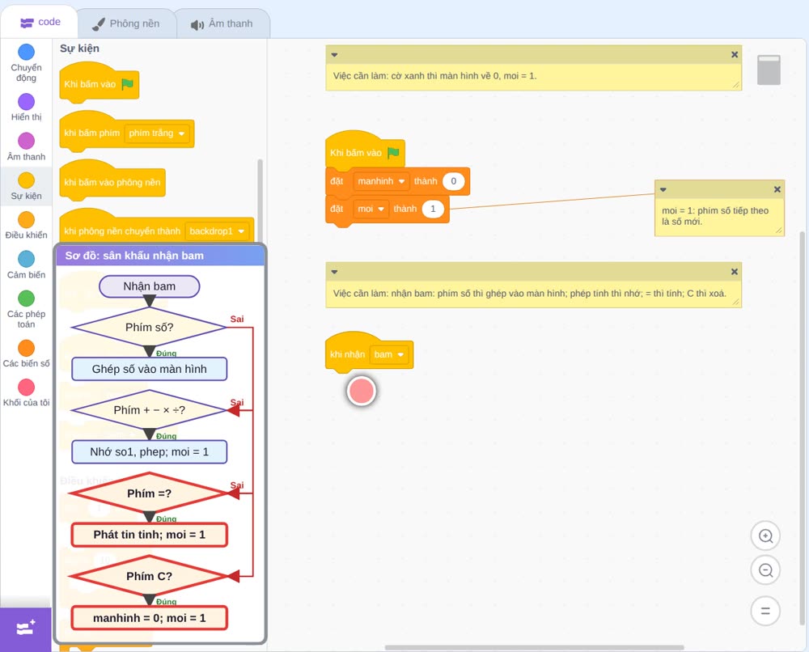Click the add extension button
The height and width of the screenshot is (652, 809).
click(26, 629)
